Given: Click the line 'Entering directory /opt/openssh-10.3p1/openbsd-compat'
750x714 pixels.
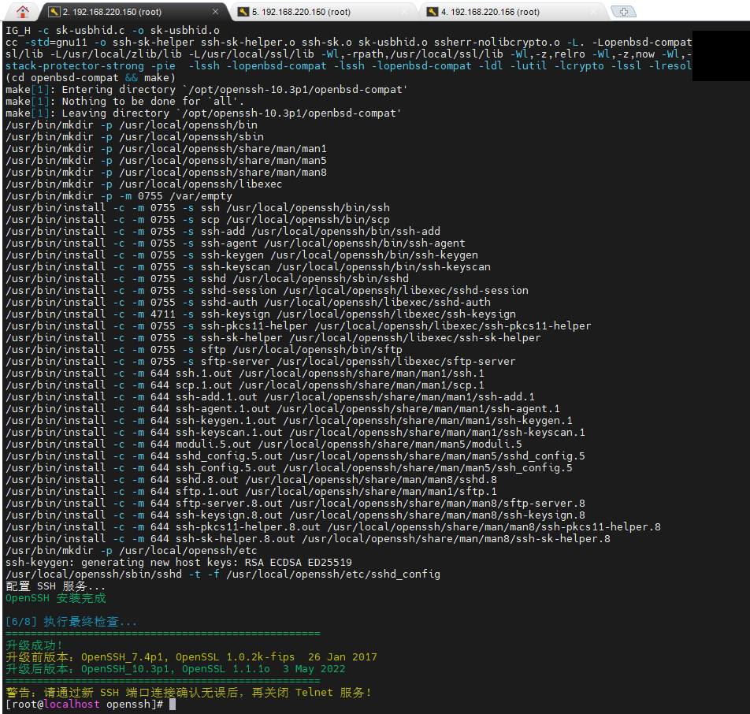Looking at the screenshot, I should click(206, 90).
